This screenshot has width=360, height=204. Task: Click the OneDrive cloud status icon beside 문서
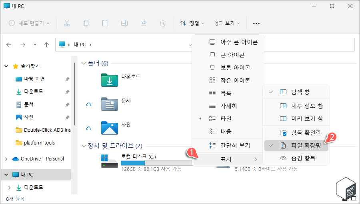[89, 105]
